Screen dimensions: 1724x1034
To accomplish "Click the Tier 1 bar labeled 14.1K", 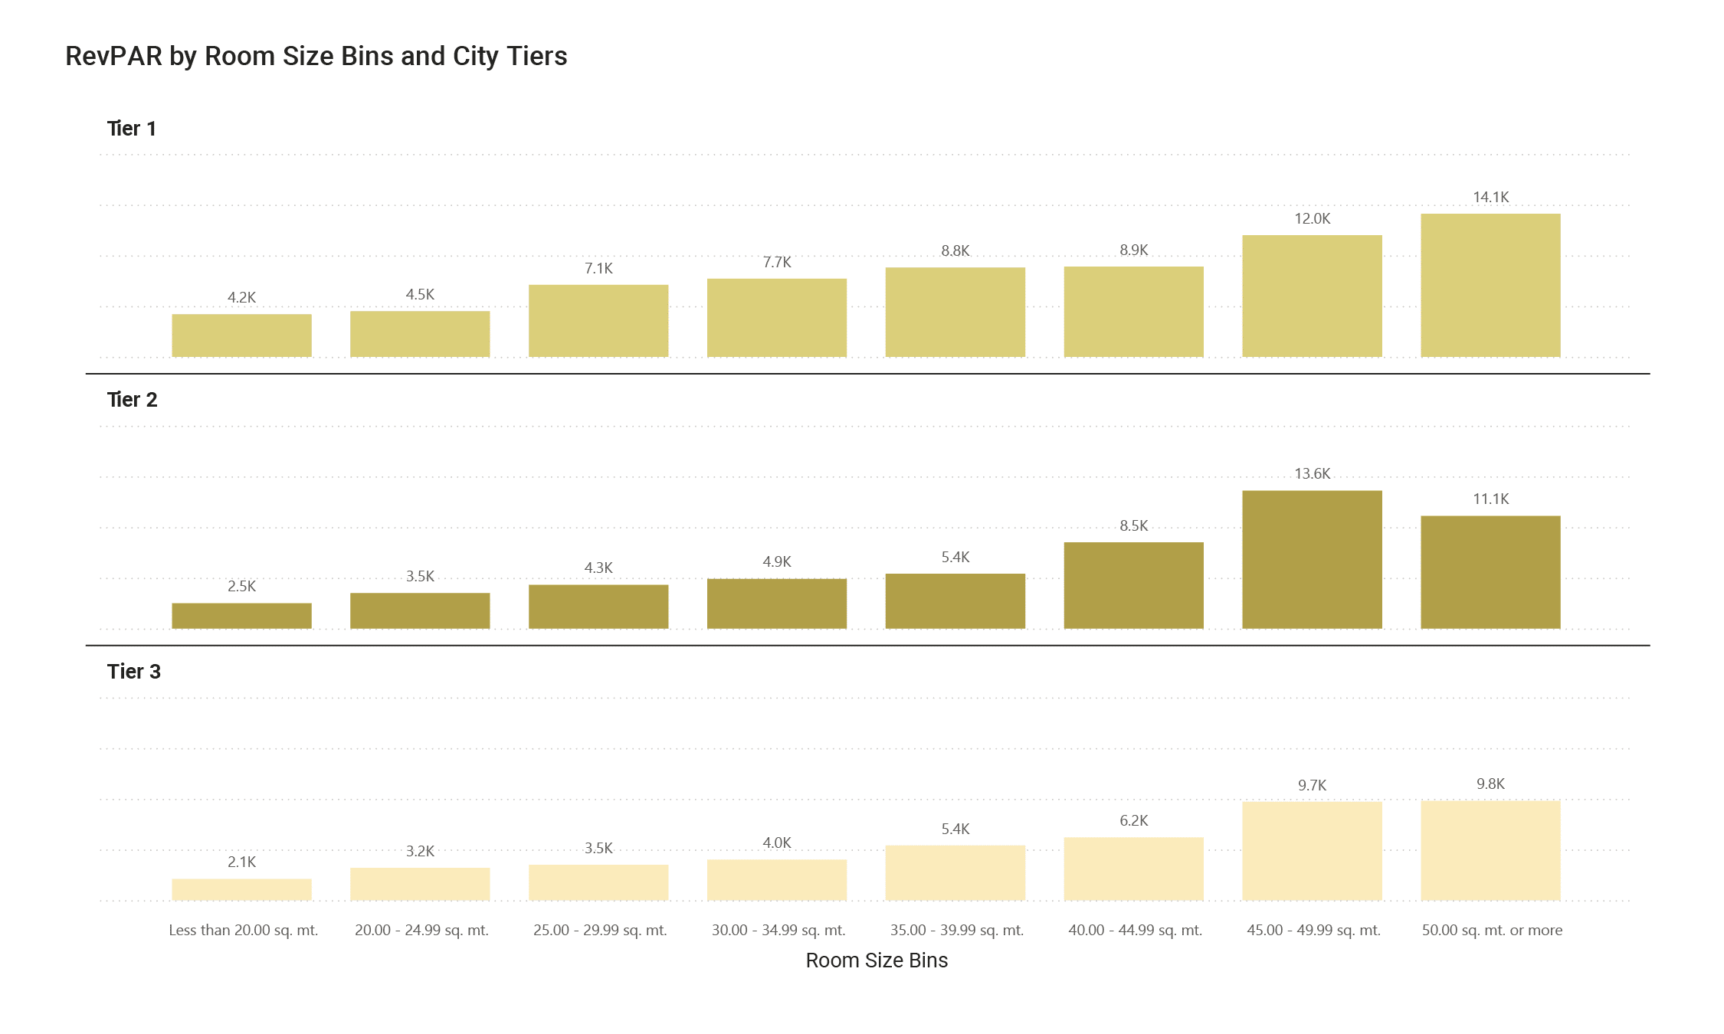I will click(x=1490, y=285).
